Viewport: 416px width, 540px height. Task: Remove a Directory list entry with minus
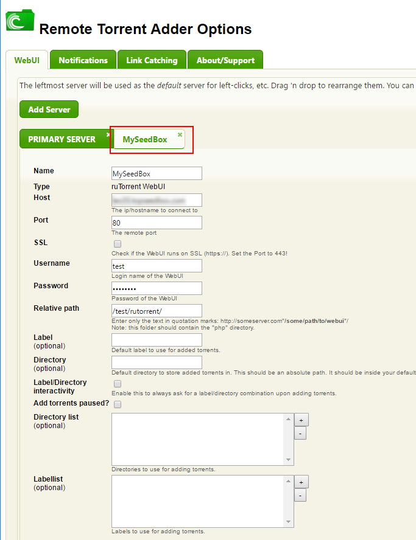coord(300,433)
